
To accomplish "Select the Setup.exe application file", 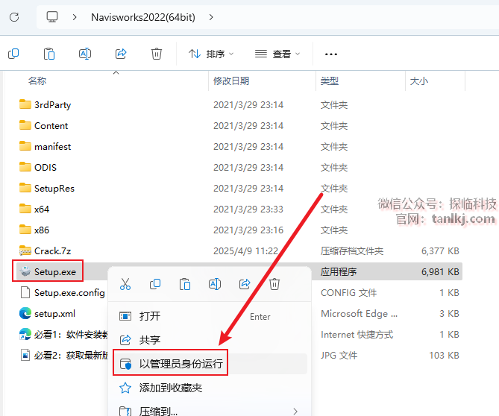I will pos(48,271).
